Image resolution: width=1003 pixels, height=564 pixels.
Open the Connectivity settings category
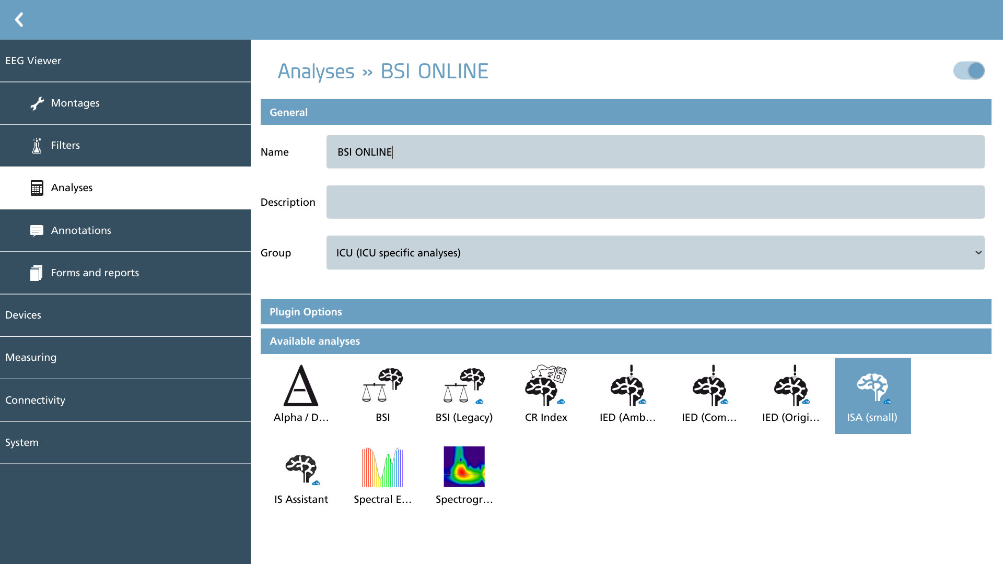pyautogui.click(x=125, y=401)
